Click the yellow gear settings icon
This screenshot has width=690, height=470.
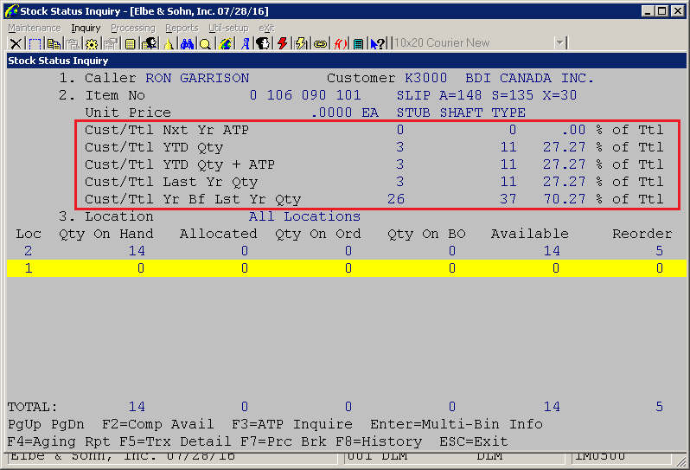pos(92,43)
